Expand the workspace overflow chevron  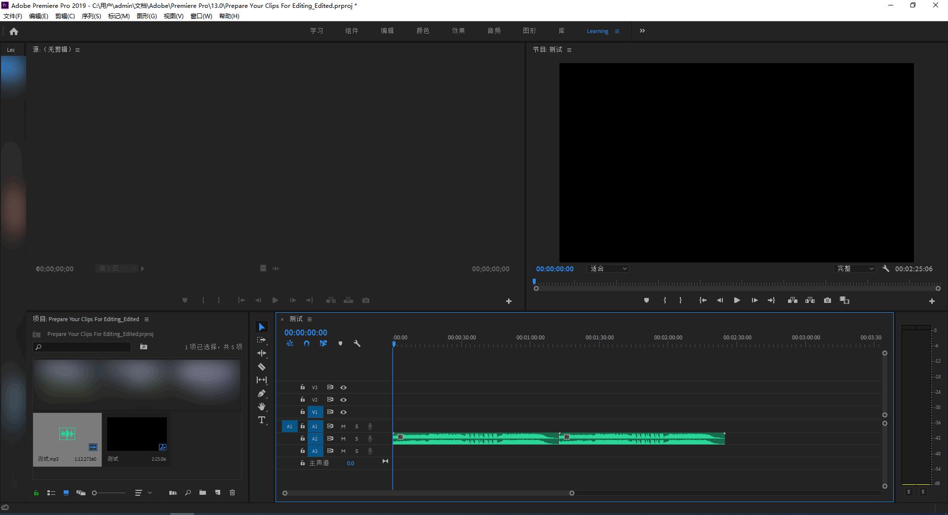click(x=642, y=31)
